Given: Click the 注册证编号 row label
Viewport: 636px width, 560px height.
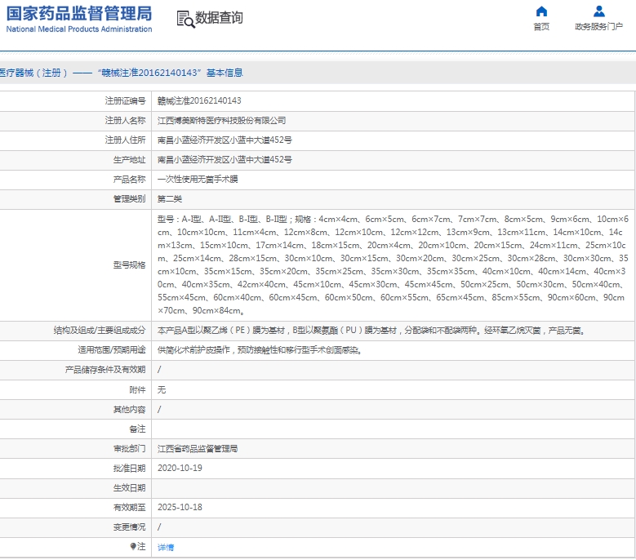Looking at the screenshot, I should click(x=126, y=100).
